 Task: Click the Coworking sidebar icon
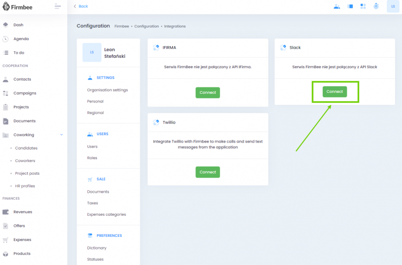pos(6,135)
